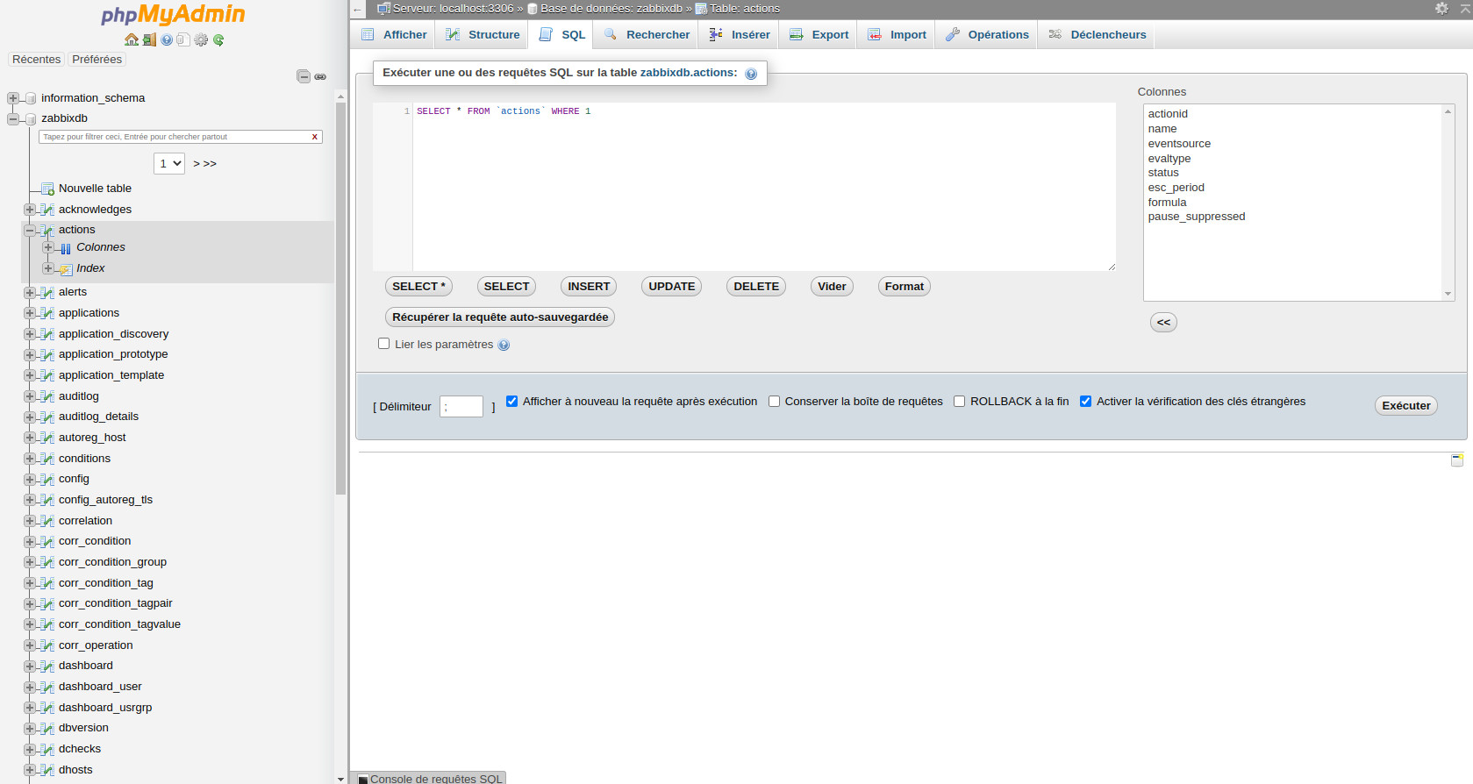The height and width of the screenshot is (784, 1473).
Task: Open navigation settings gear icon
Action: tap(201, 39)
